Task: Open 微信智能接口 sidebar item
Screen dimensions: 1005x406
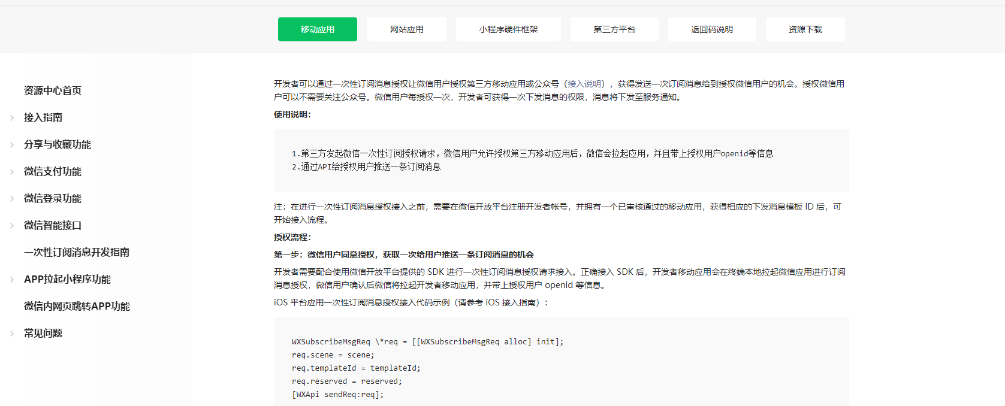Action: [x=53, y=225]
